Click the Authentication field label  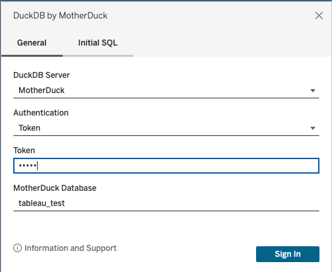tap(41, 113)
